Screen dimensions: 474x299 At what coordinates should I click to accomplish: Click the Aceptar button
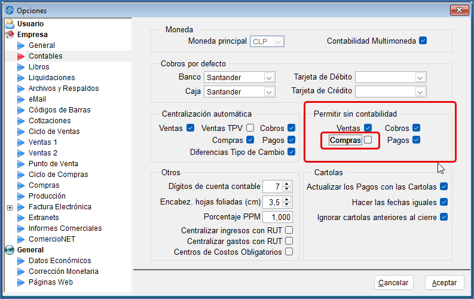[x=444, y=283]
